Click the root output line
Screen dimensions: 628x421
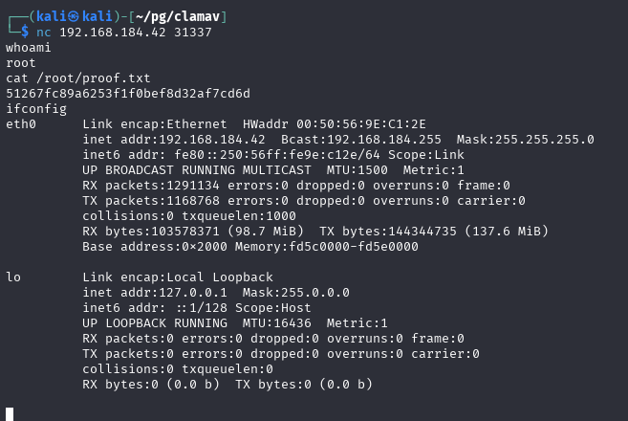point(21,63)
